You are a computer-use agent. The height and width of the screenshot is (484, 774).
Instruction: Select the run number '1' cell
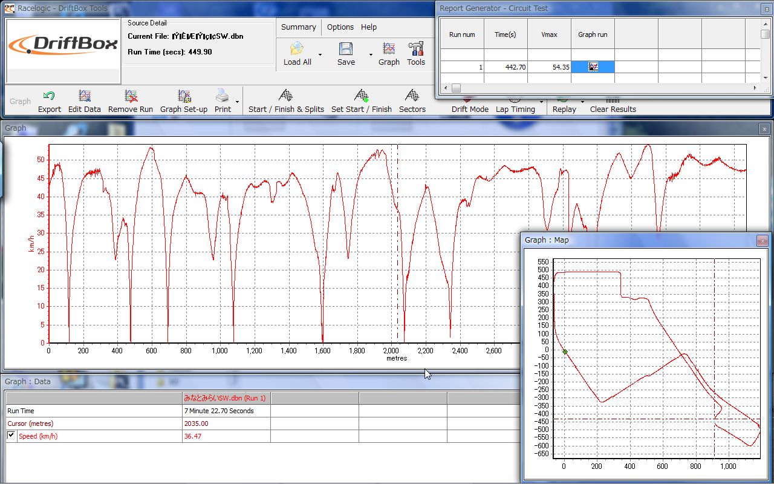tap(462, 67)
